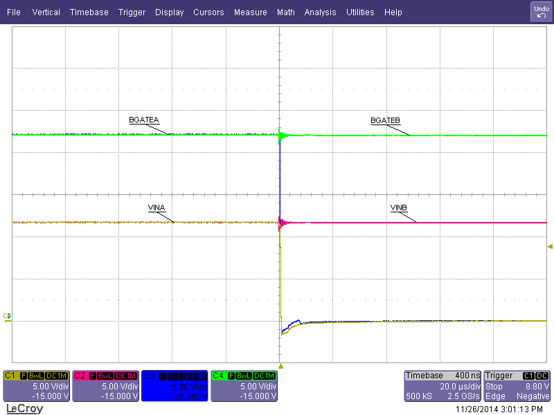
Task: Open the Analysis menu
Action: pyautogui.click(x=320, y=12)
